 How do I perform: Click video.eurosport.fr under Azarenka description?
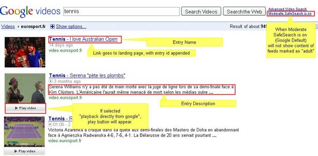pos(65,141)
